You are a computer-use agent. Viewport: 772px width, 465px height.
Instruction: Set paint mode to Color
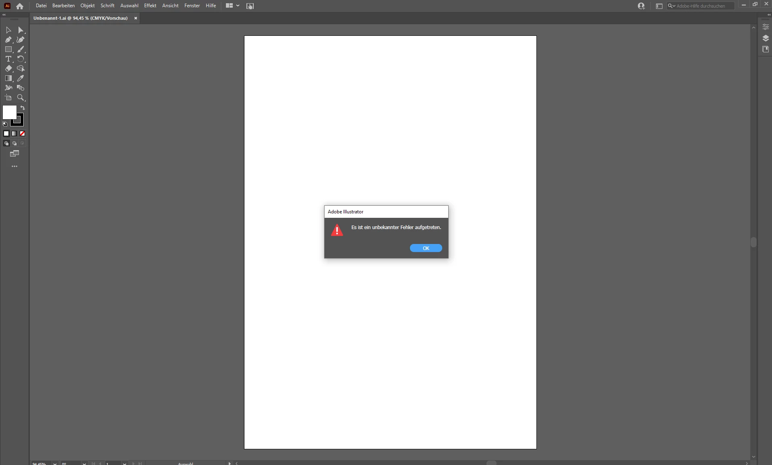6,134
